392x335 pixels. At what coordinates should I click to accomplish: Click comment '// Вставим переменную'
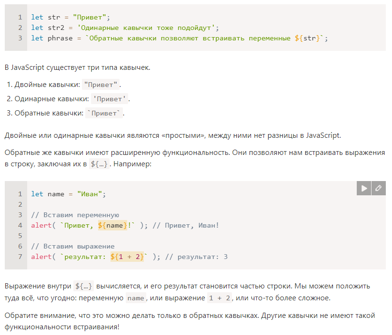click(75, 215)
